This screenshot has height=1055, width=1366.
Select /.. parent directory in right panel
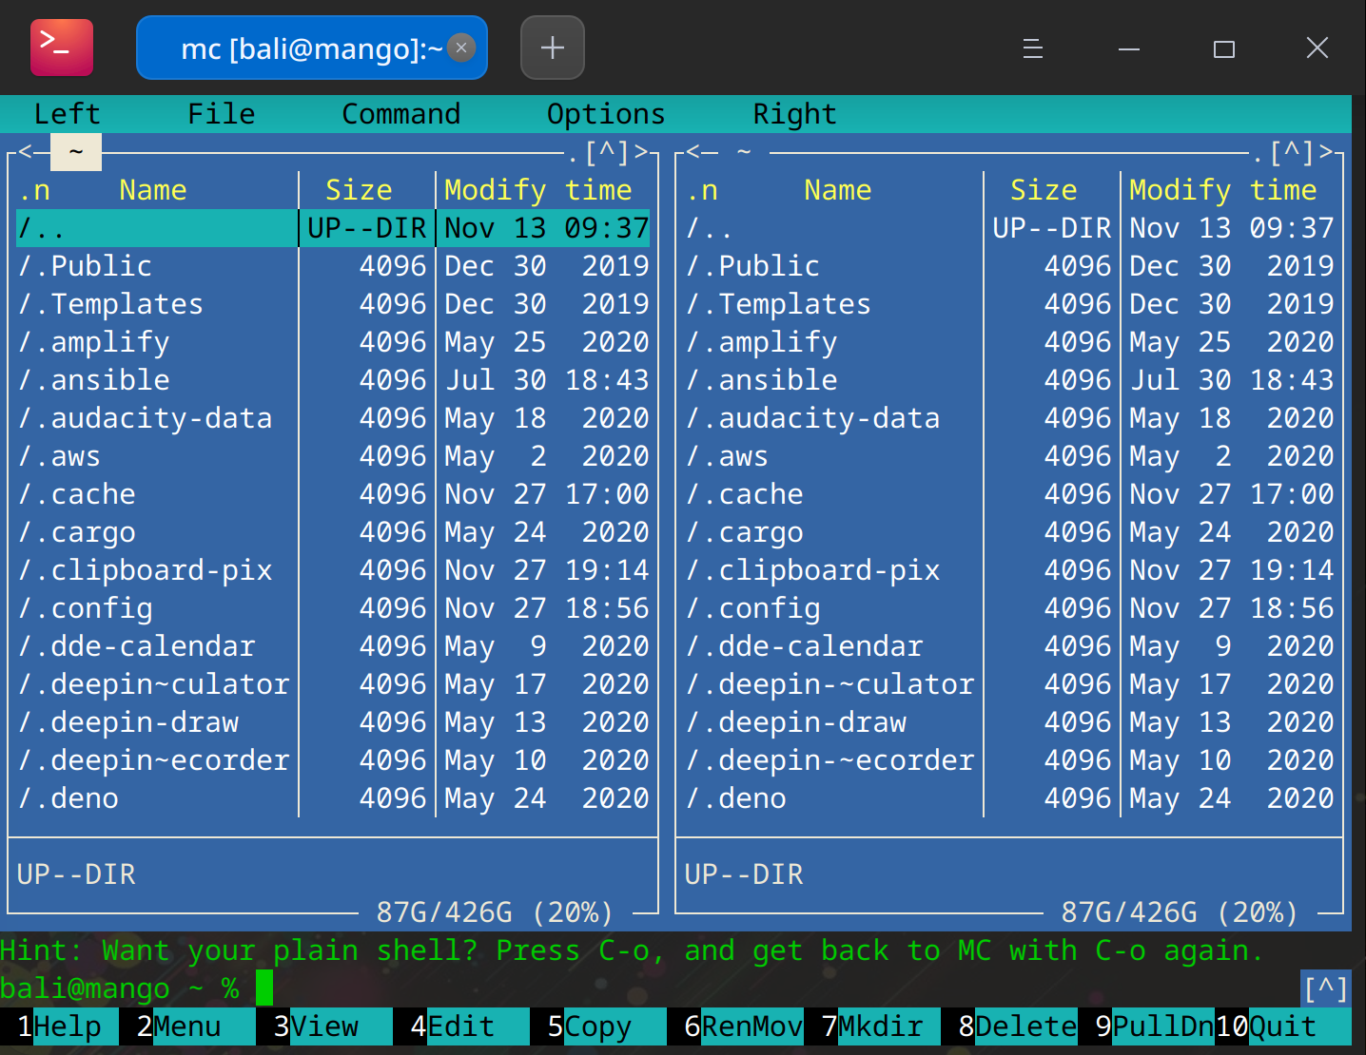[x=1009, y=228]
